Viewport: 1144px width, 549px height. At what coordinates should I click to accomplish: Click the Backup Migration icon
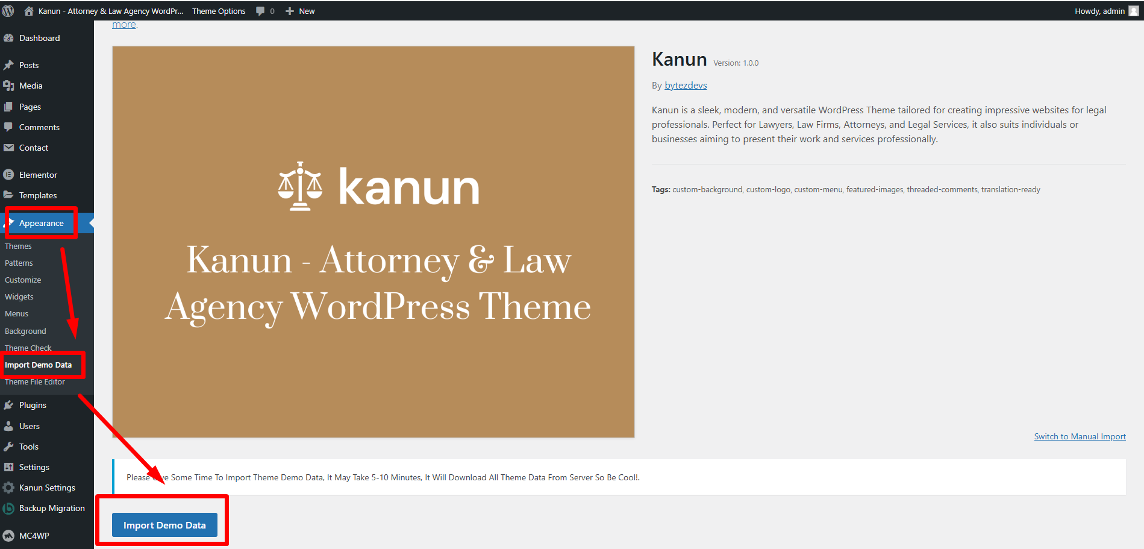pos(8,509)
